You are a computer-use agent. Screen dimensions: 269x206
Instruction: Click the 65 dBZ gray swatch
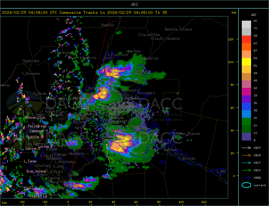click(x=246, y=32)
